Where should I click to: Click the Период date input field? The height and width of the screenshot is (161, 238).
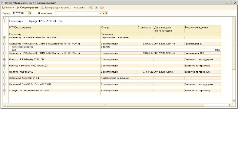pos(20,13)
